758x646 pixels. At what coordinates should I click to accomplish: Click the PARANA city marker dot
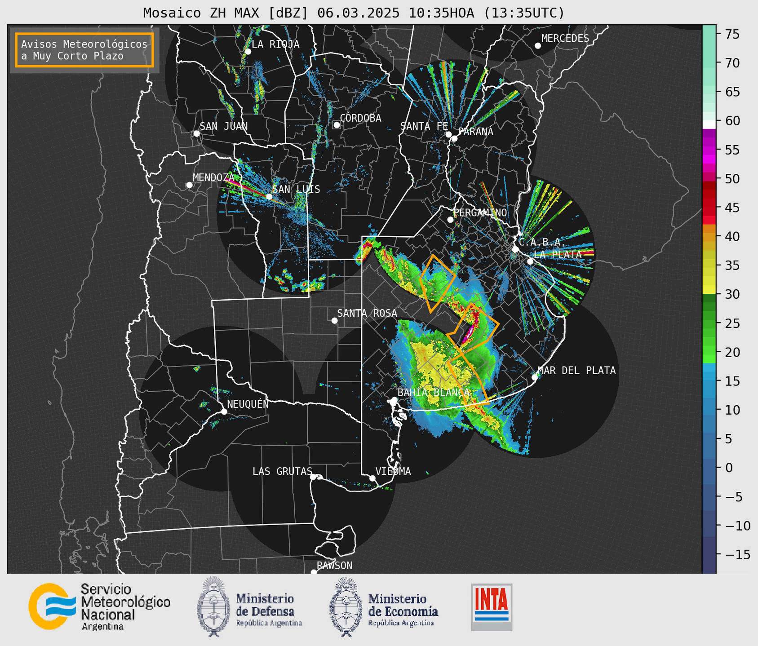[454, 138]
